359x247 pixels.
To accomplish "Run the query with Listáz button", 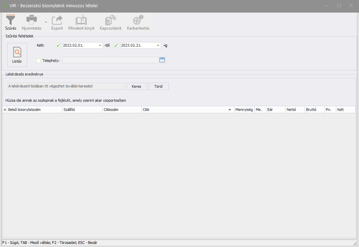I will click(17, 55).
